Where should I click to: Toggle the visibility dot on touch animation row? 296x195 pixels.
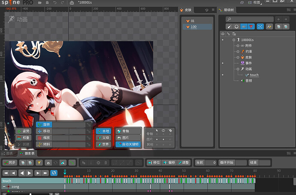pos(223,75)
